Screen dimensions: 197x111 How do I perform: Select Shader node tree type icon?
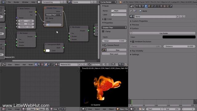(36, 64)
